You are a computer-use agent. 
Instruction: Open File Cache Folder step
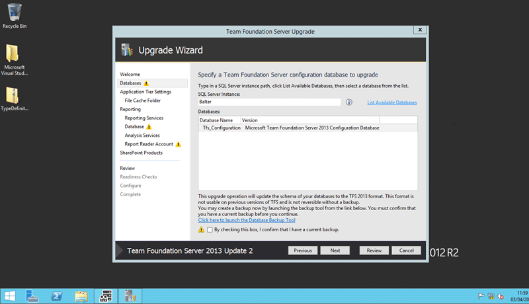142,100
